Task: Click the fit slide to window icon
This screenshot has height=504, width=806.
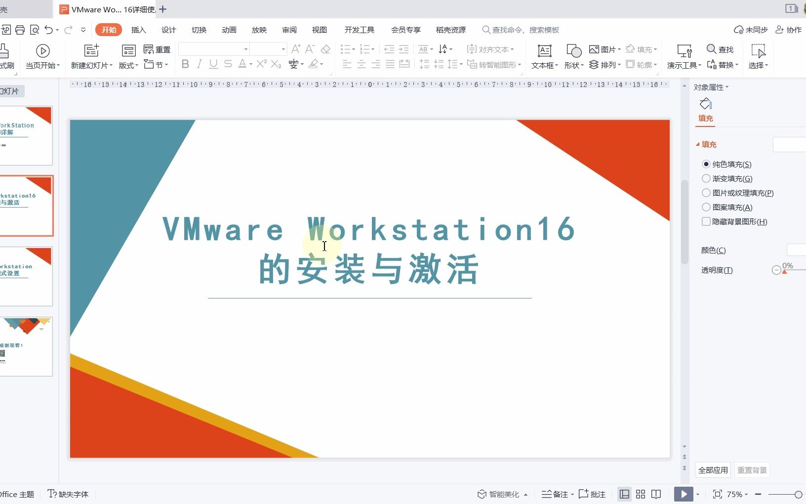Action: (718, 494)
